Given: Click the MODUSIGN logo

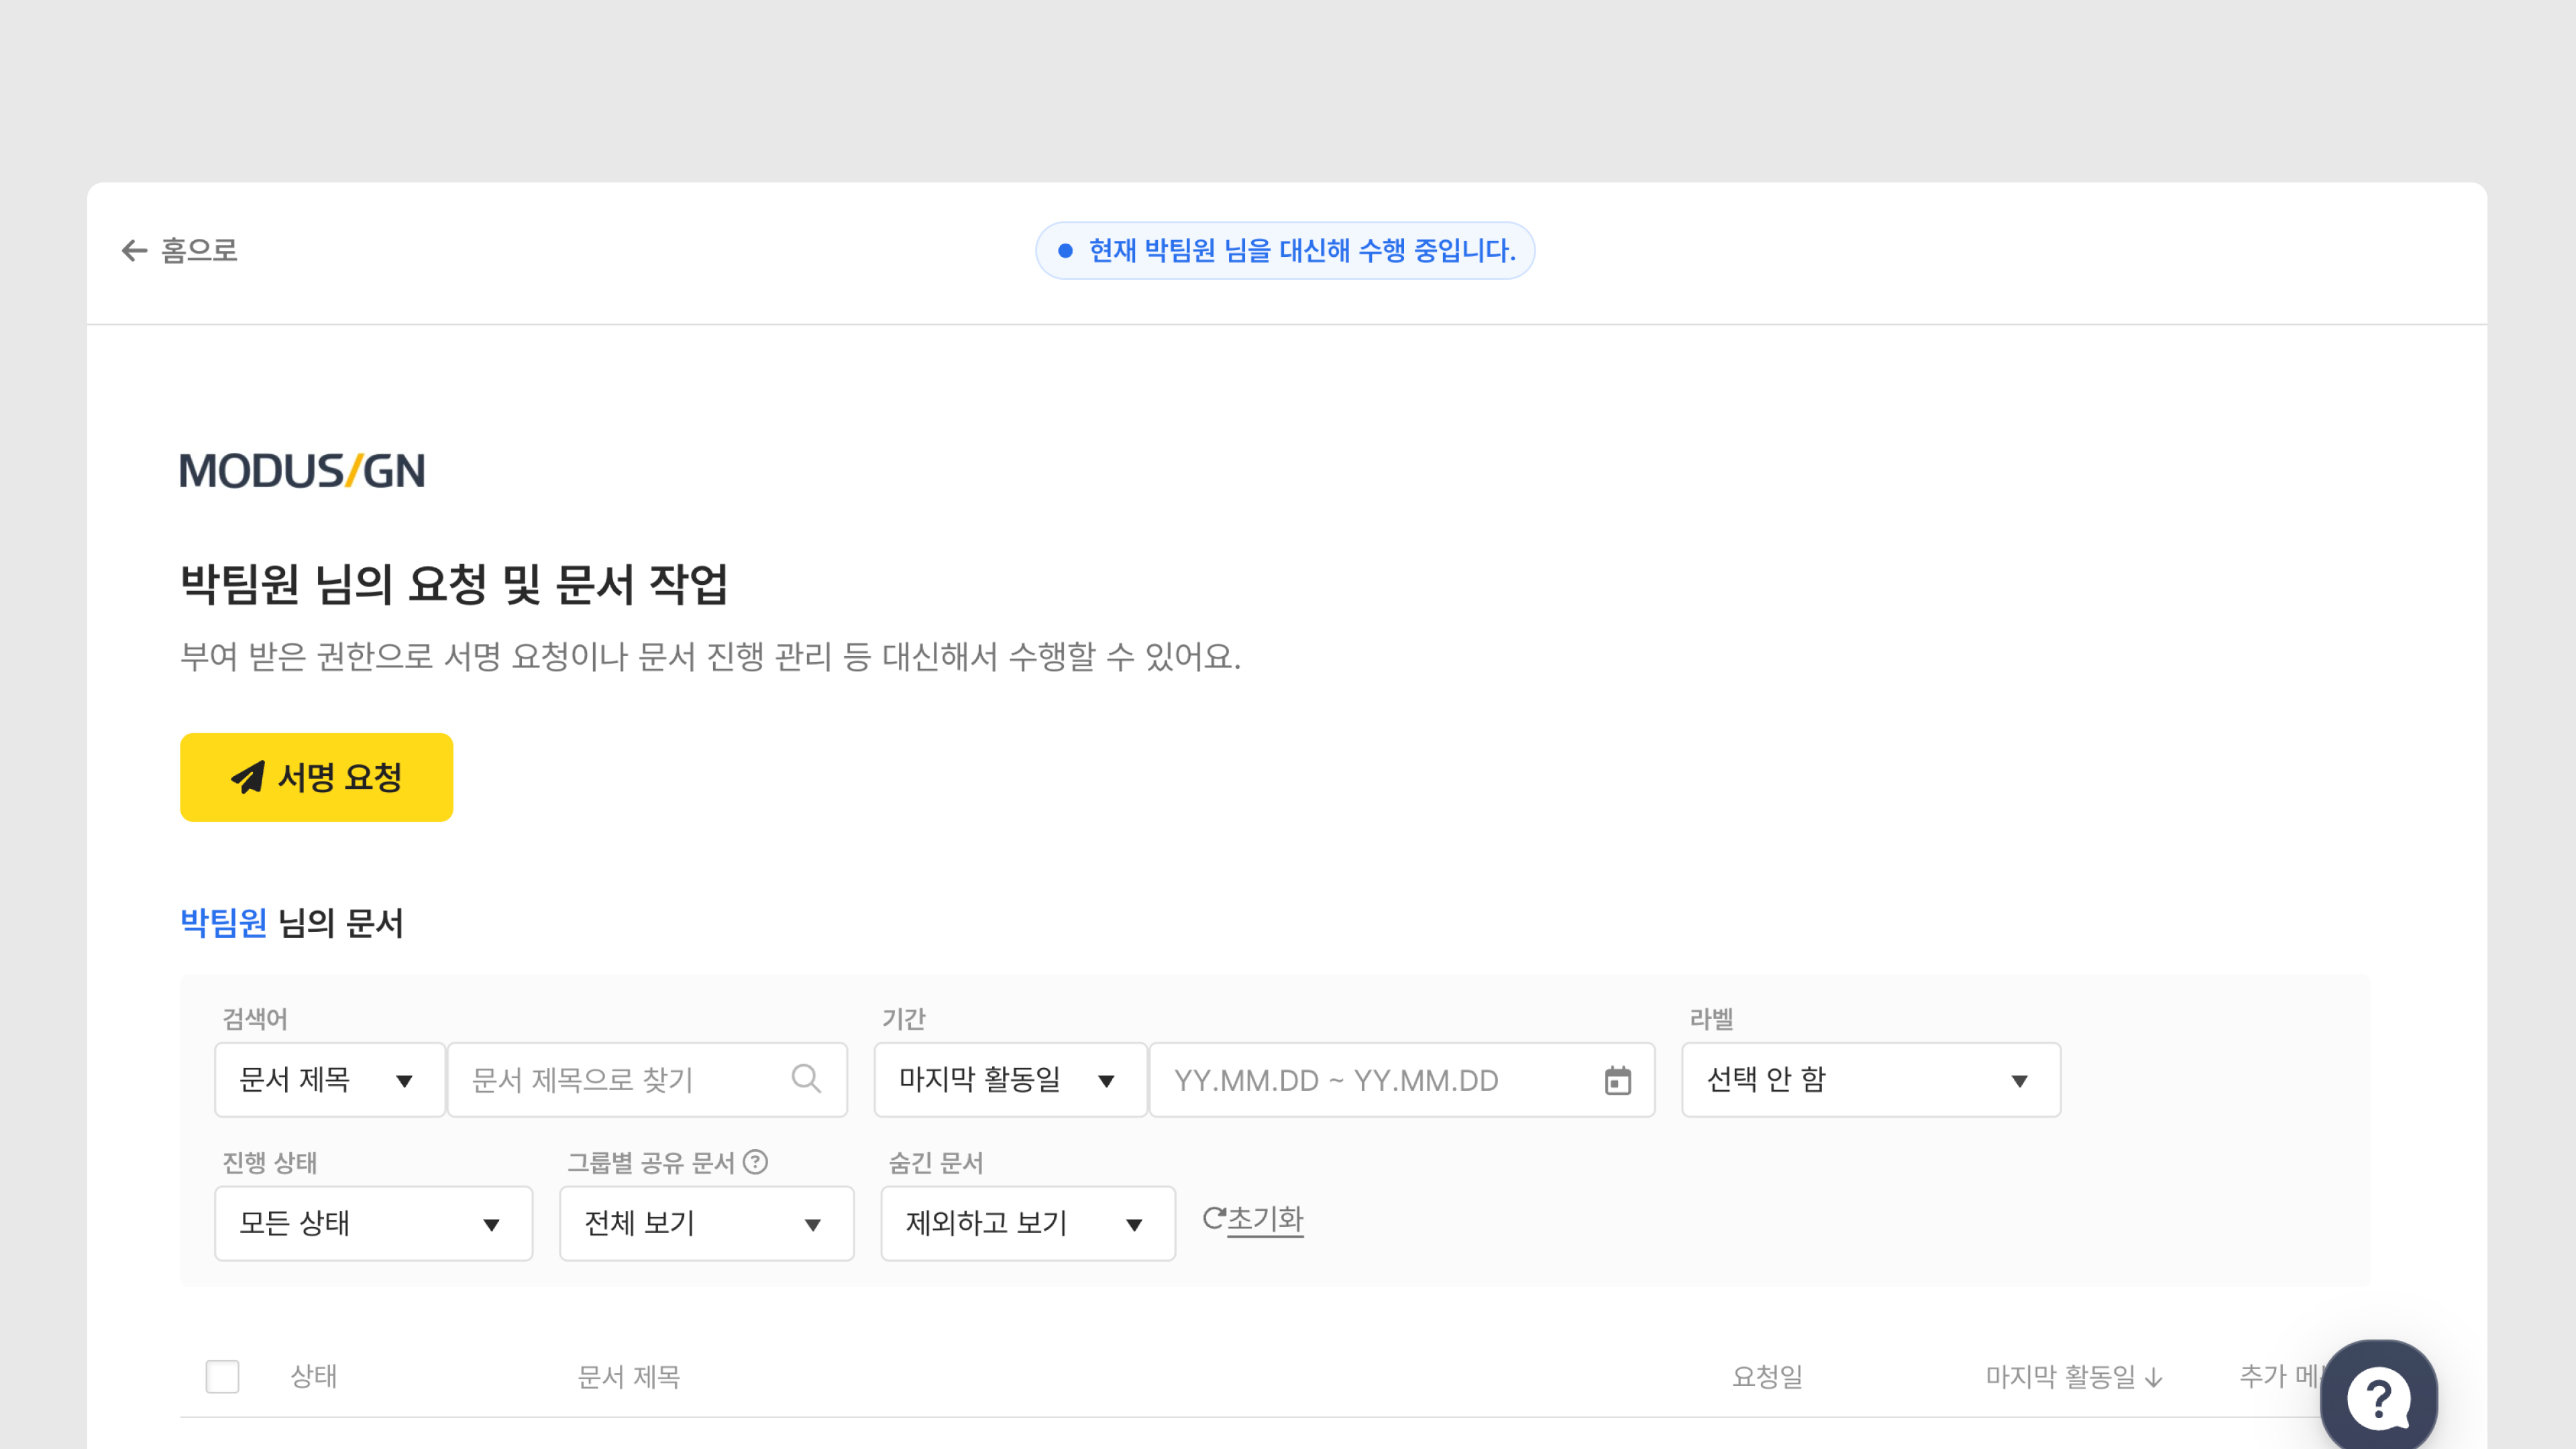Looking at the screenshot, I should tap(302, 471).
